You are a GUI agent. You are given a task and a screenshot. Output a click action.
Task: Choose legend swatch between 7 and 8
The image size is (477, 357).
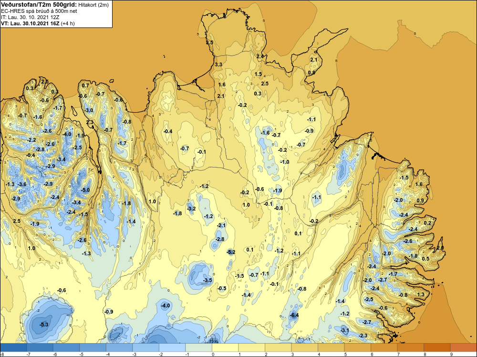(410, 347)
